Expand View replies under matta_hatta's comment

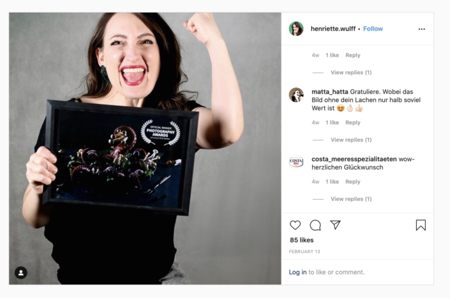[x=351, y=140]
